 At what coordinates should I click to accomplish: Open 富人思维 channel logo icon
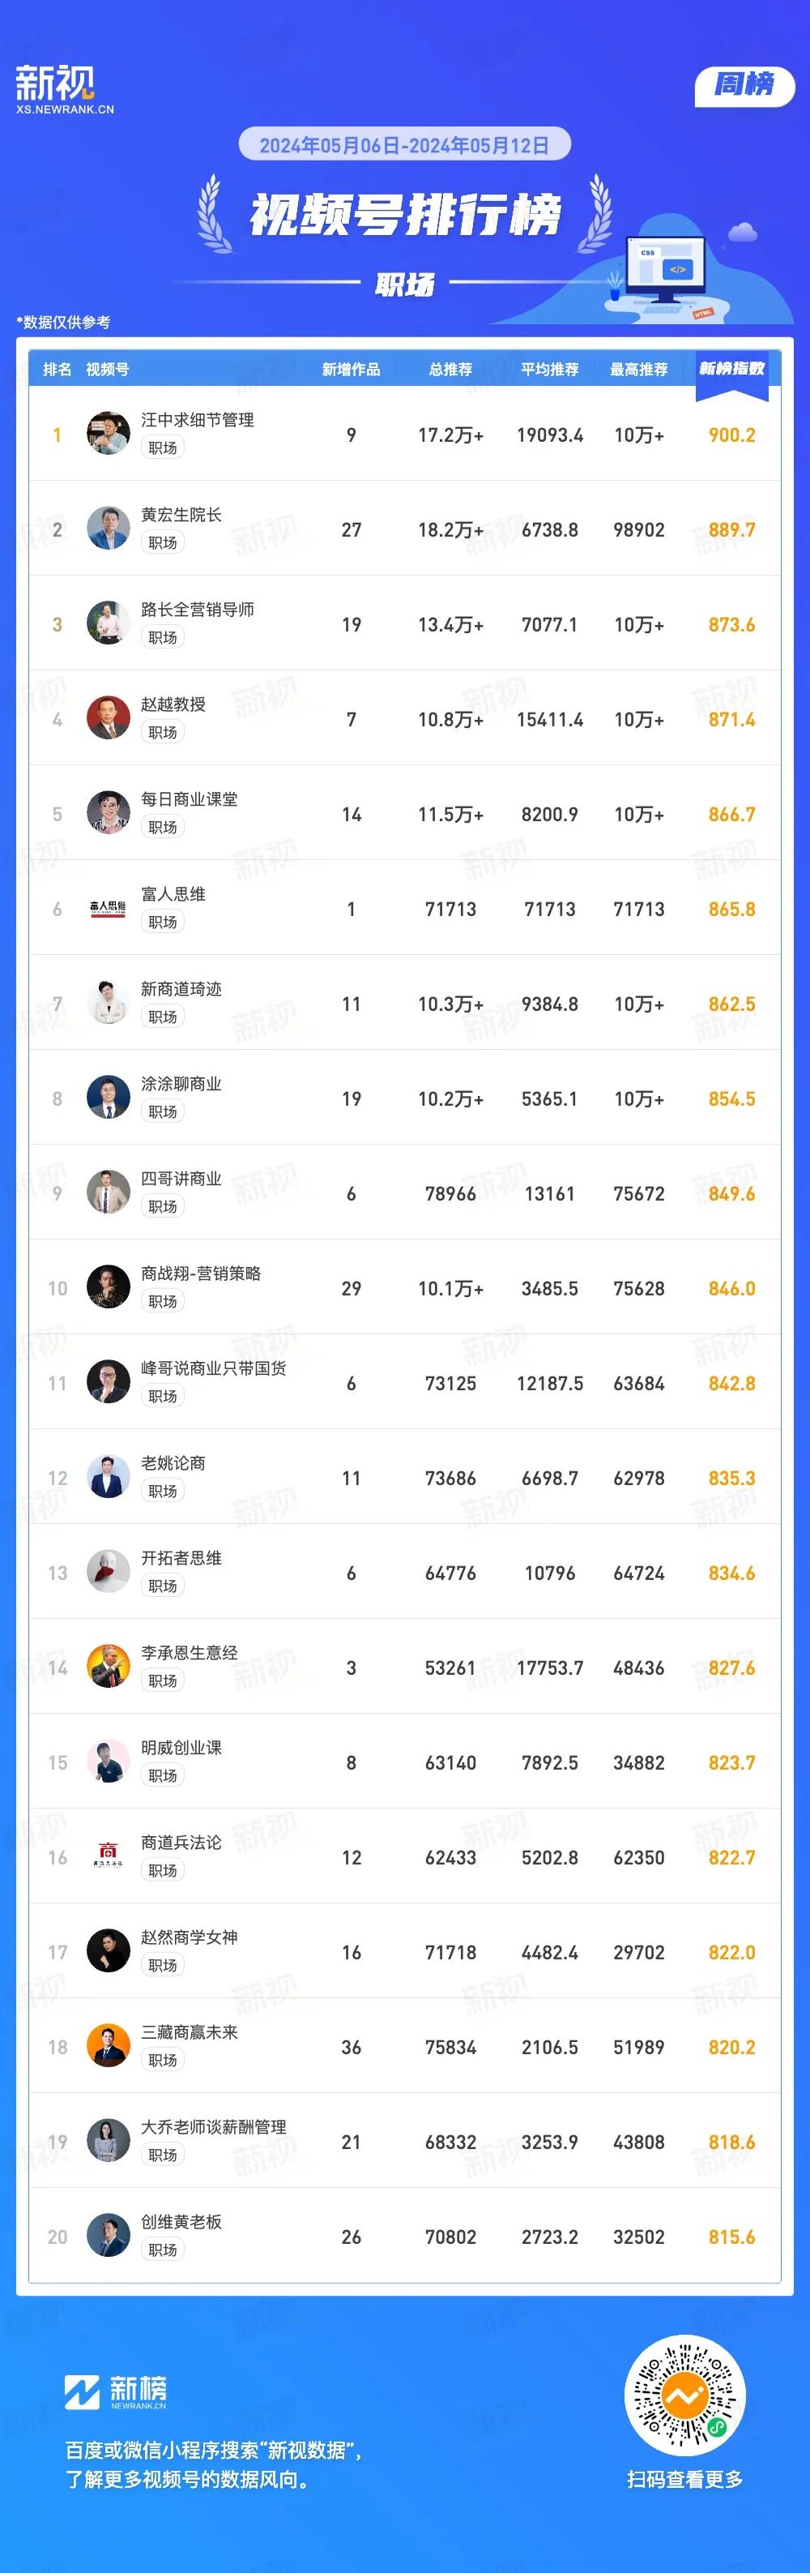click(x=108, y=908)
